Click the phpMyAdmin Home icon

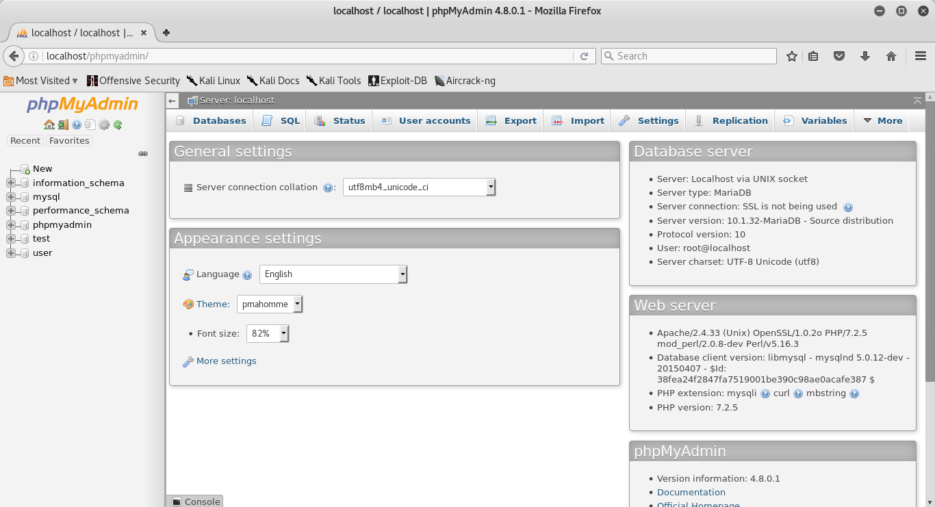tap(49, 125)
